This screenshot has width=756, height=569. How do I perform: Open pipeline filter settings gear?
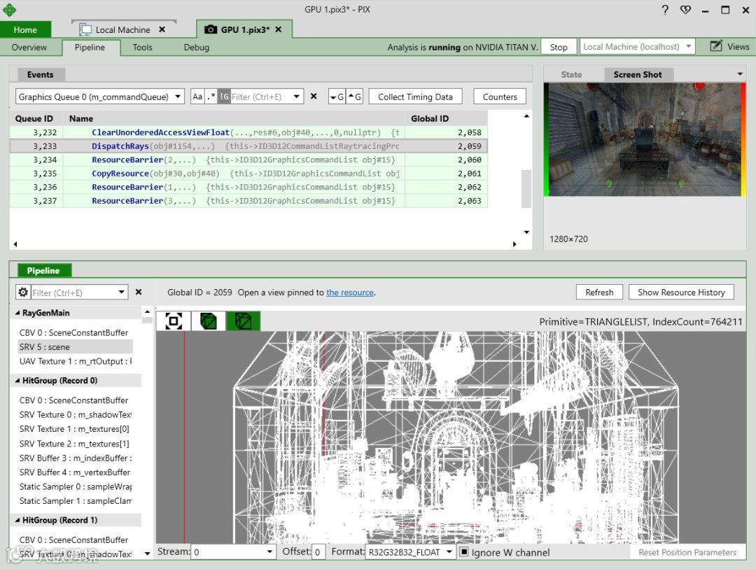tap(22, 293)
